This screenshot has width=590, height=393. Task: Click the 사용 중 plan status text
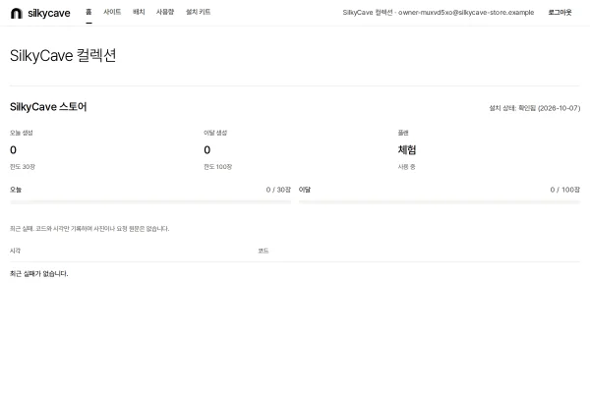(x=406, y=167)
